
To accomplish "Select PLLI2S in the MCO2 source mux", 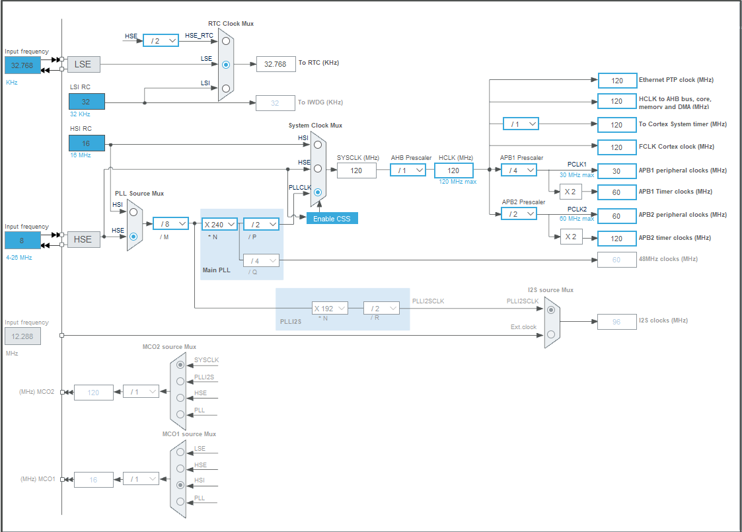I will 179,380.
